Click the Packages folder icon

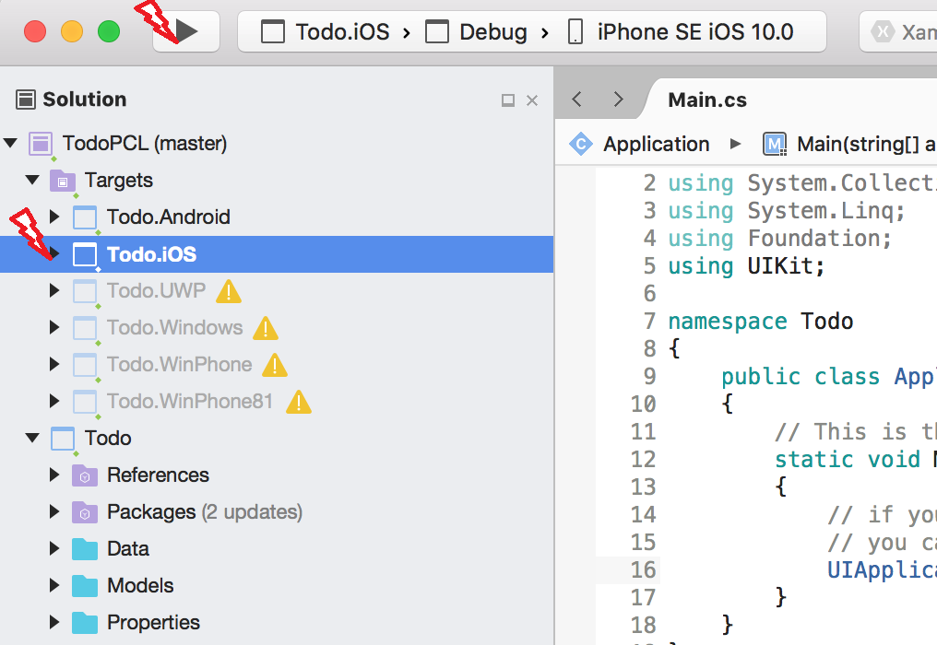coord(85,512)
